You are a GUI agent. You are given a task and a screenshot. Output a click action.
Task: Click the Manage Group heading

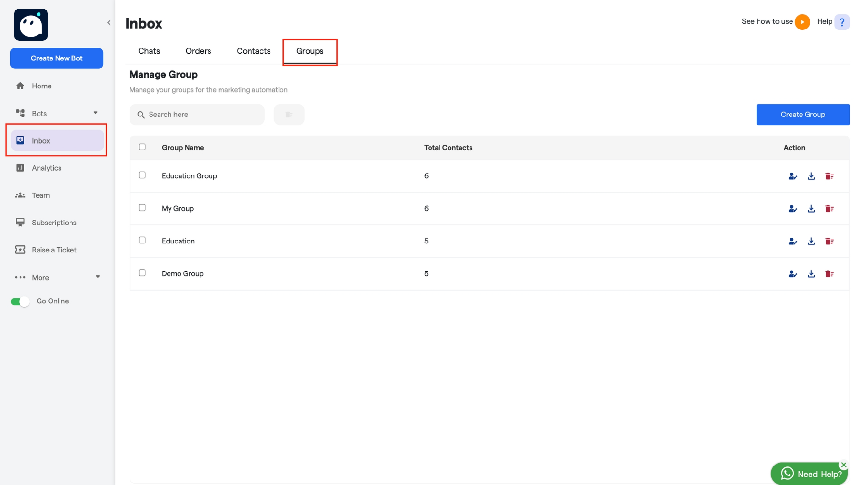tap(163, 75)
